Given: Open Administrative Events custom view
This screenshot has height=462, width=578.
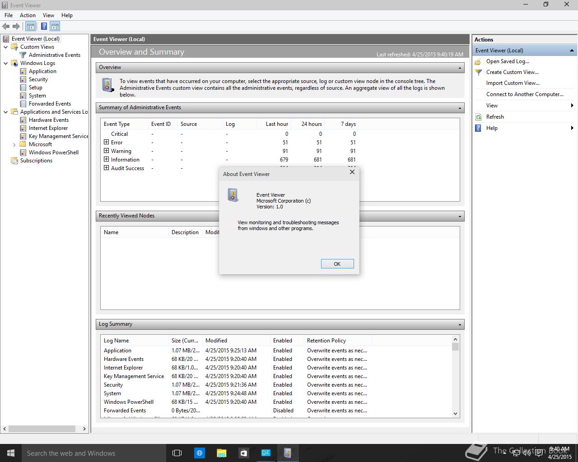Looking at the screenshot, I should point(54,55).
